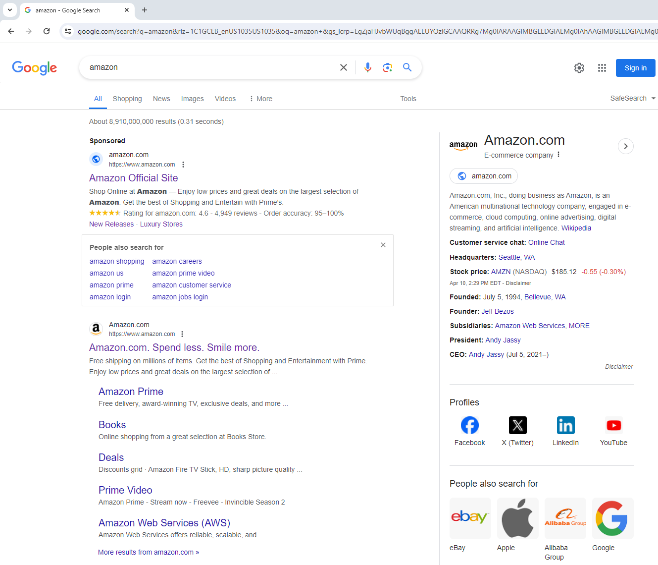Search for amazon shopping suggestion
The image size is (658, 565).
tap(117, 261)
